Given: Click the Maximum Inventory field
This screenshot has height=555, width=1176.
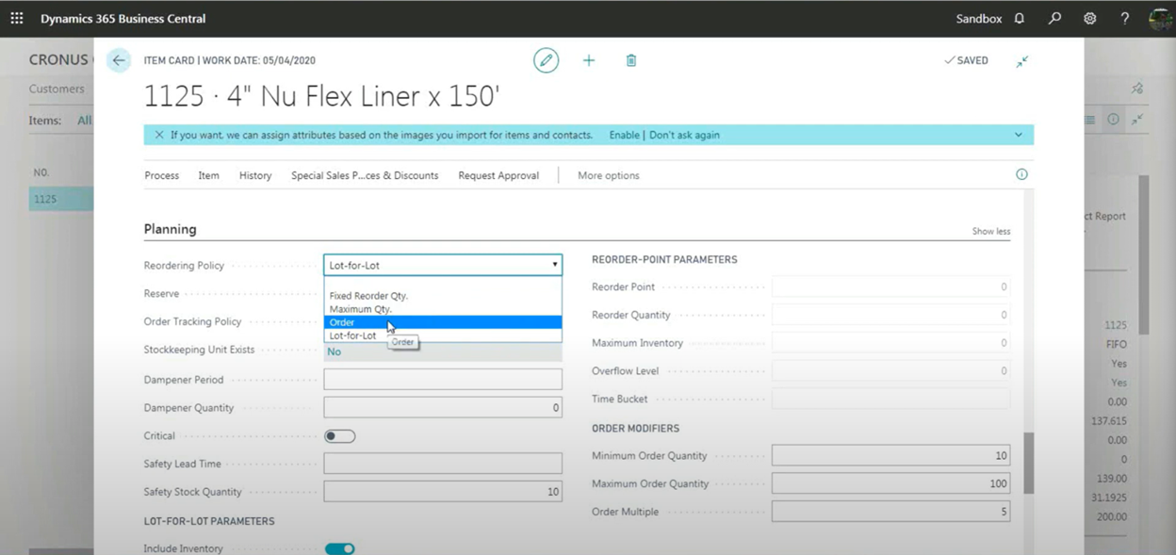Looking at the screenshot, I should click(x=890, y=343).
